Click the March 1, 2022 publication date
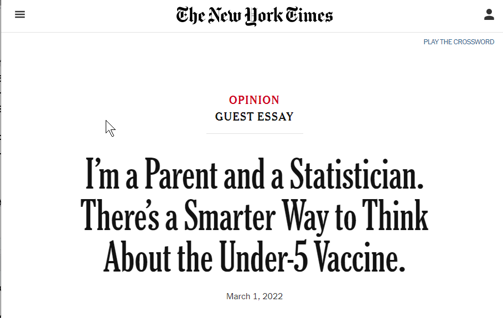 click(255, 296)
